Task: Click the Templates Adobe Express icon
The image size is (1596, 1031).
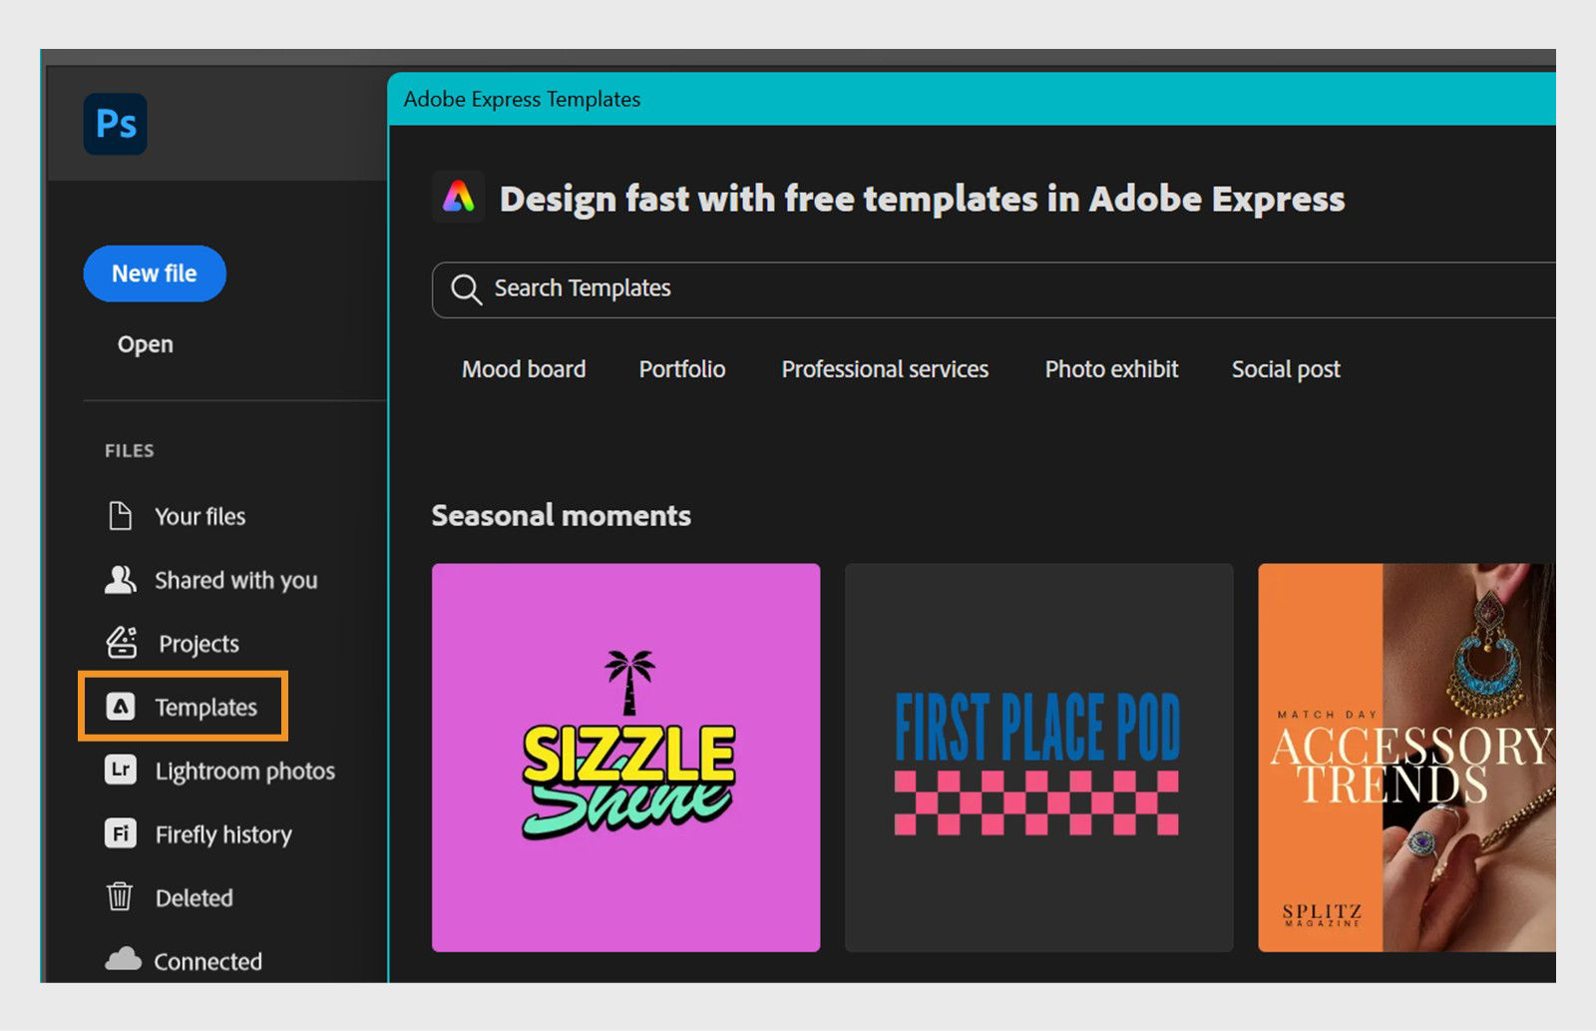Action: pos(121,707)
